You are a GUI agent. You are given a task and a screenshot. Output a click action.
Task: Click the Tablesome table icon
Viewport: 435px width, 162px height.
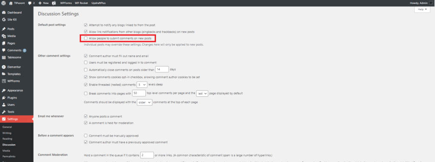[x=3, y=58]
